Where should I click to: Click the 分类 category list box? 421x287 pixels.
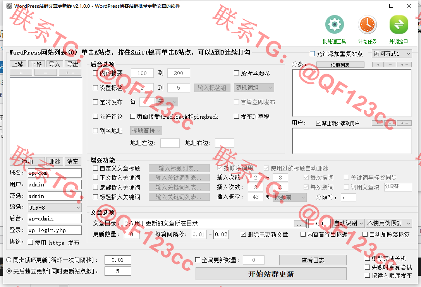tap(352, 93)
